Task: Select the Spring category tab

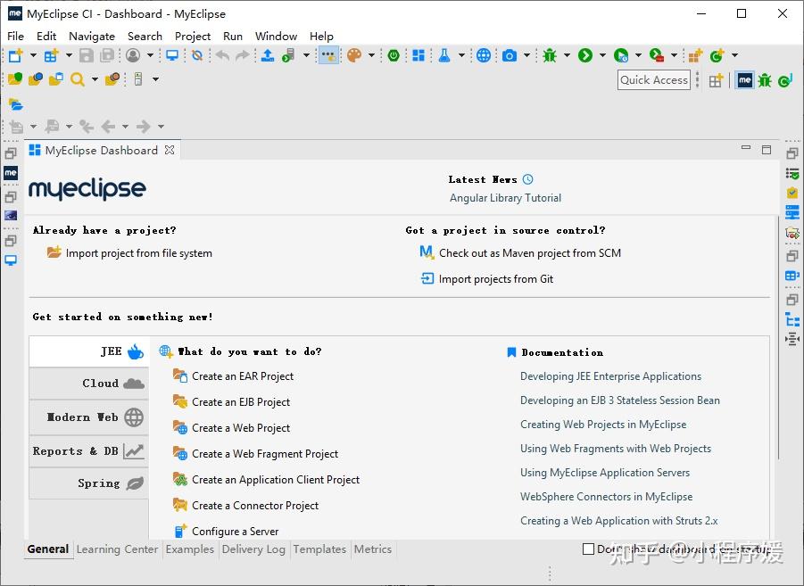Action: [89, 483]
